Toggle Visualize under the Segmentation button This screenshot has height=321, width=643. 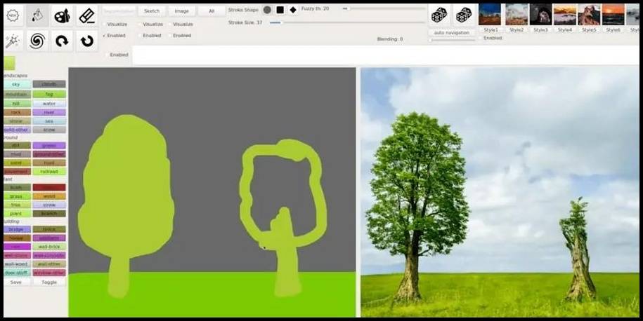[115, 24]
